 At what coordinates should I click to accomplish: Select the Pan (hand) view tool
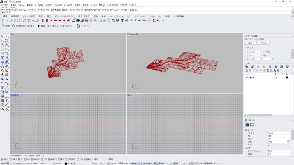point(3,20)
